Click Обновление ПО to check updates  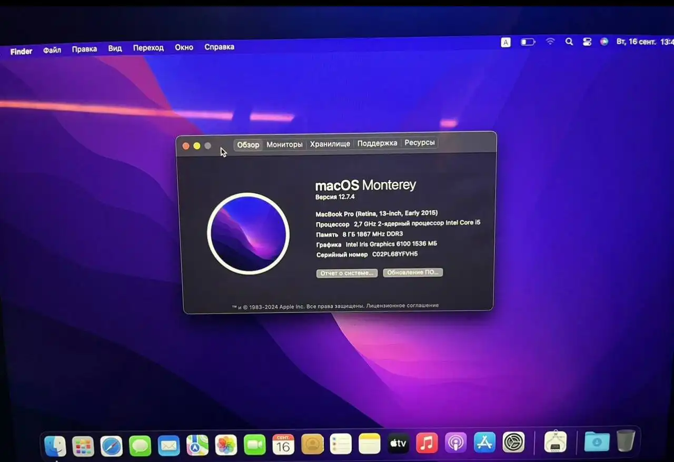click(413, 272)
